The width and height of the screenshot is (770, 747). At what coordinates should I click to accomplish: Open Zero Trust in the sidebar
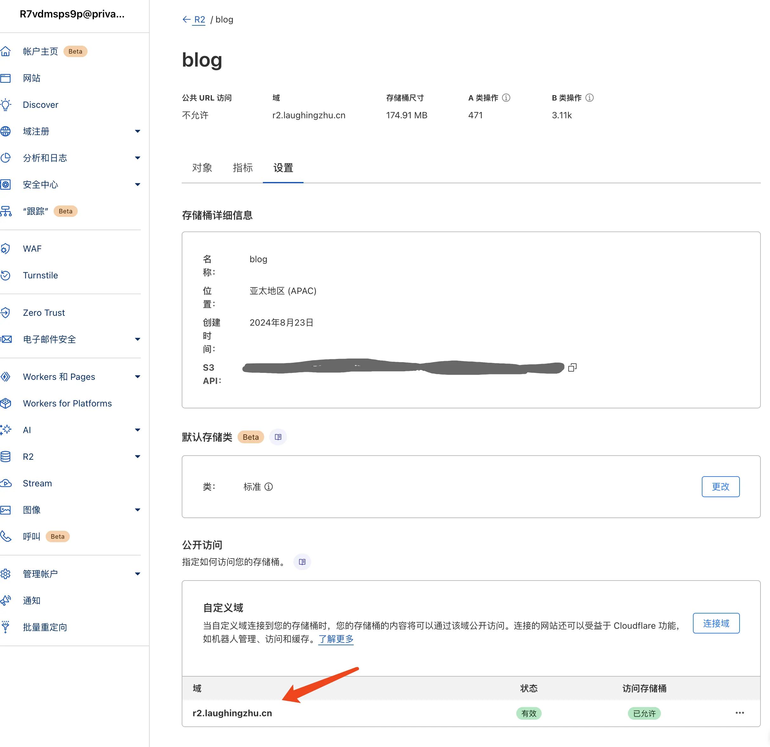click(x=44, y=313)
